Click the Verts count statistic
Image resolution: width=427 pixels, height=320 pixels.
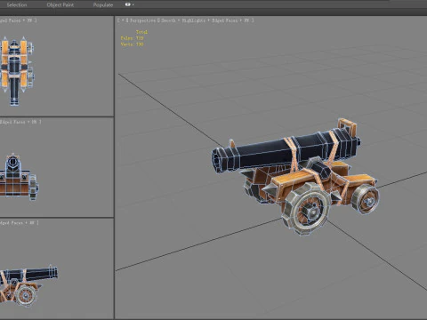[133, 44]
